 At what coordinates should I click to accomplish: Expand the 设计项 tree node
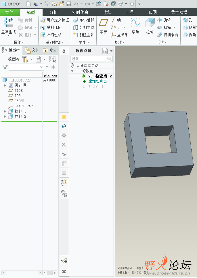point(5,85)
